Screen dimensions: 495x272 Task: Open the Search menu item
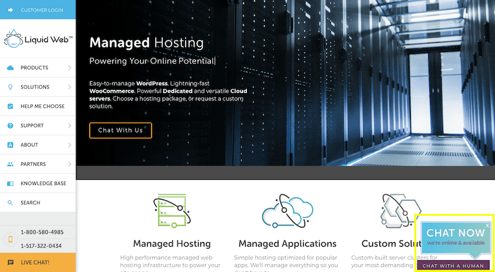(38, 203)
